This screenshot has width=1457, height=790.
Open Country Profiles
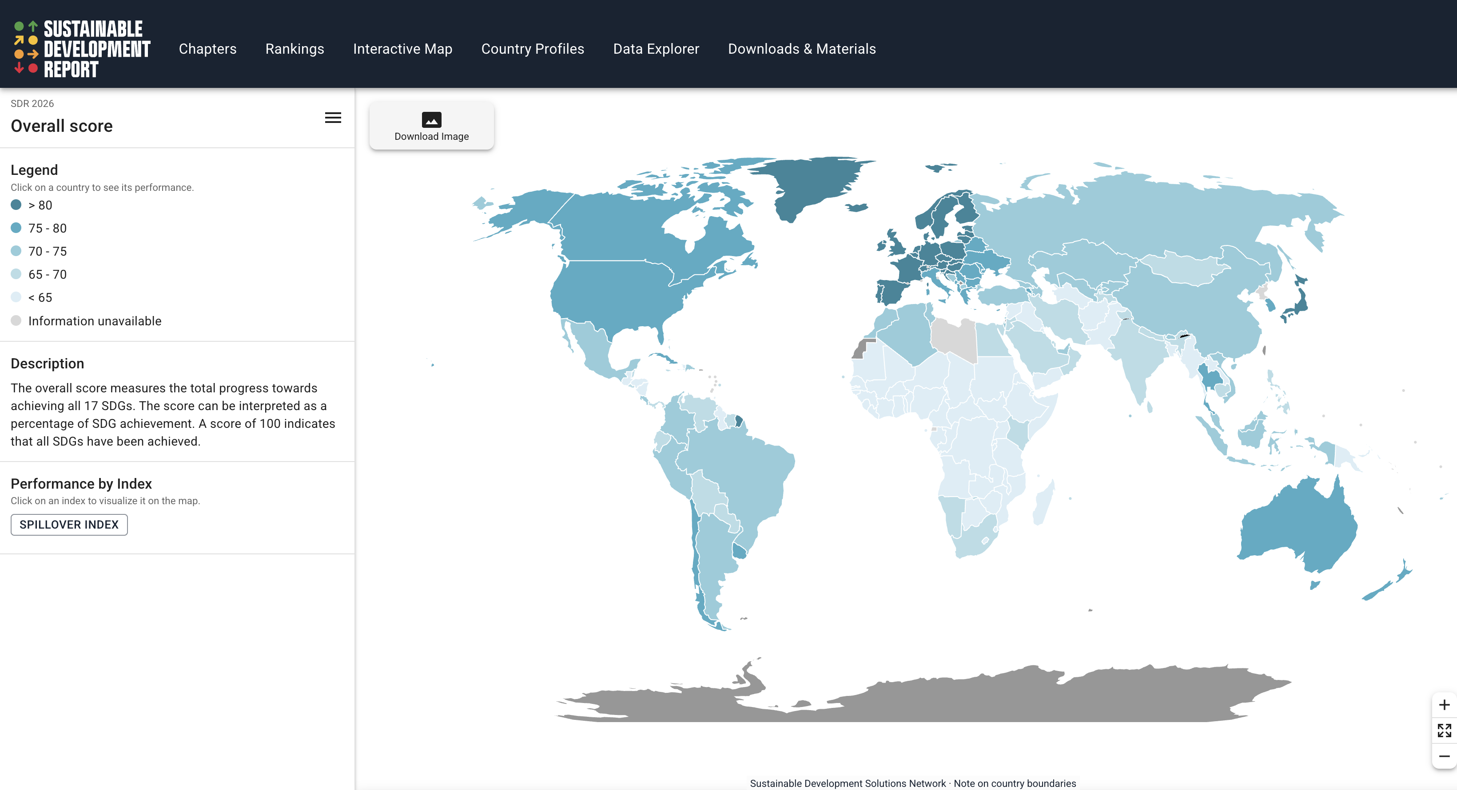532,48
